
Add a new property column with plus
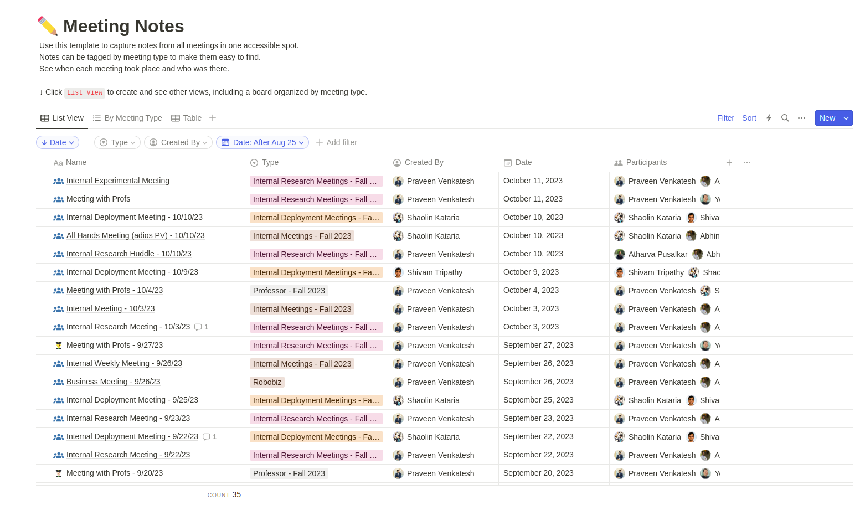tap(729, 162)
